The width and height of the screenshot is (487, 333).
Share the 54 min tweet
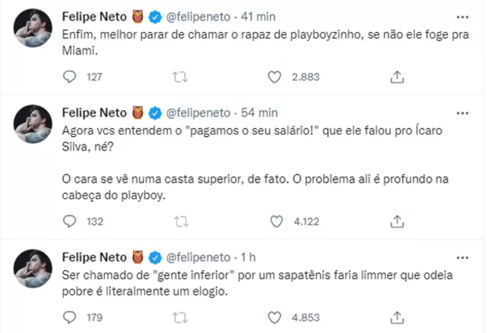pos(397,221)
